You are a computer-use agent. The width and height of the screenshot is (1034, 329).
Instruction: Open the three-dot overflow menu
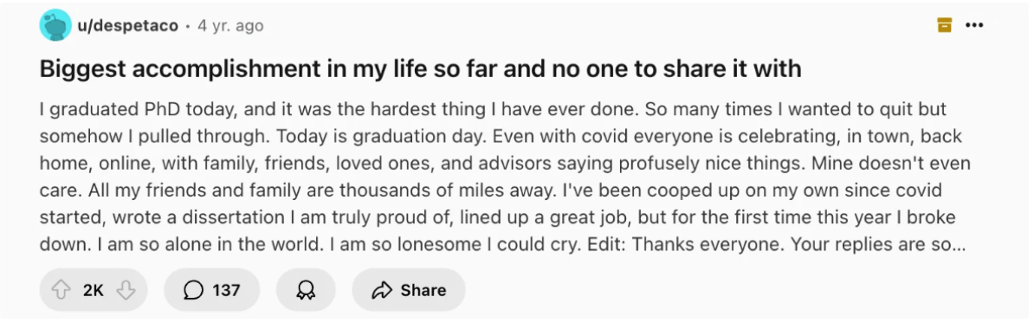[974, 26]
